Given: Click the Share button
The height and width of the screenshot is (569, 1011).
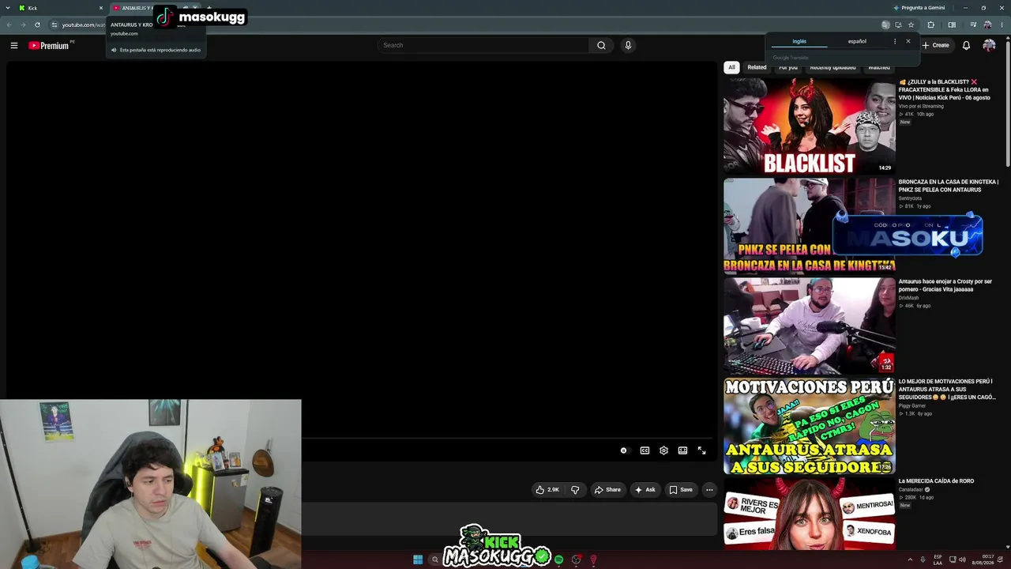Looking at the screenshot, I should pos(607,490).
